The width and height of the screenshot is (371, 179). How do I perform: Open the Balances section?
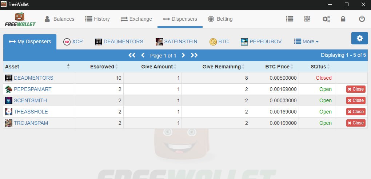click(59, 19)
